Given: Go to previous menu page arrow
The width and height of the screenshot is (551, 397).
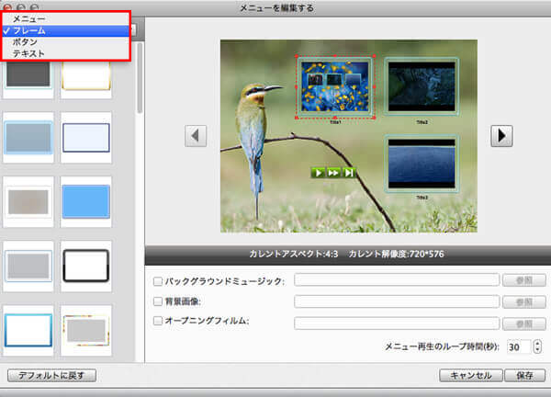Looking at the screenshot, I should coord(196,136).
